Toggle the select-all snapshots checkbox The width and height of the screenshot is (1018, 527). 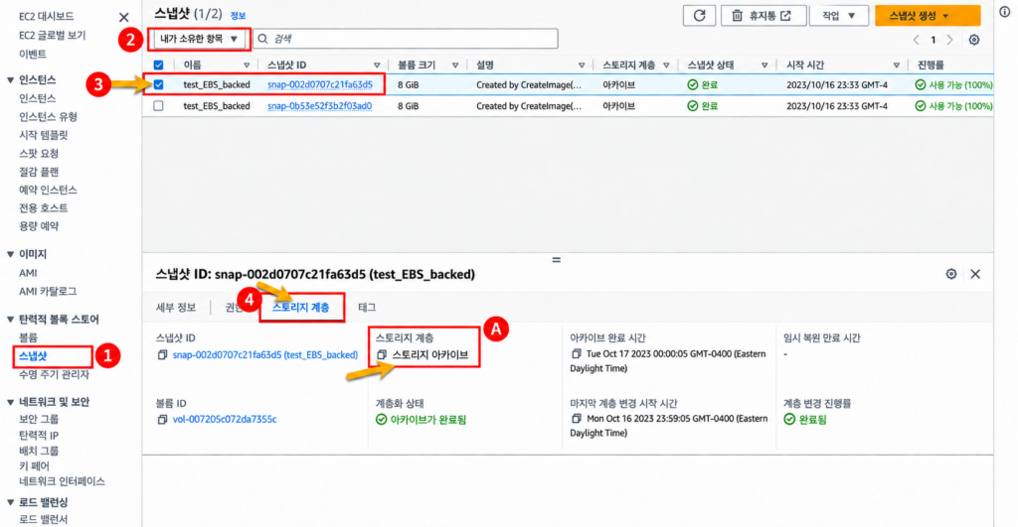(x=158, y=65)
